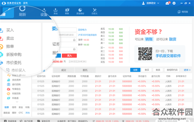194x122 pixels.
Task: Click the red 买入 buy button
Action: click(69, 56)
